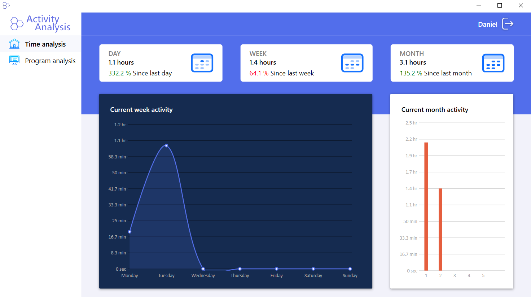
Task: Click the '64.1 %' since last week value
Action: [x=259, y=73]
